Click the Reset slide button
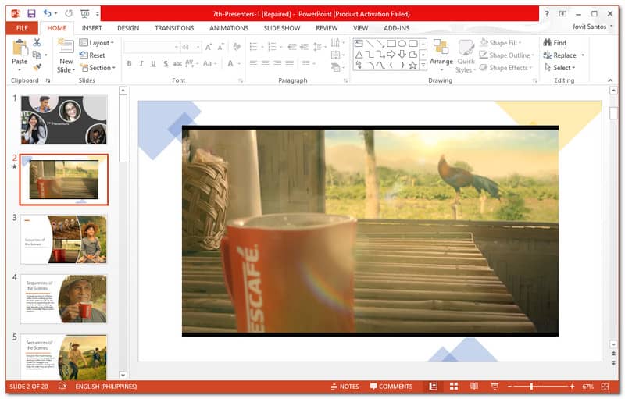The height and width of the screenshot is (399, 625). (x=92, y=55)
